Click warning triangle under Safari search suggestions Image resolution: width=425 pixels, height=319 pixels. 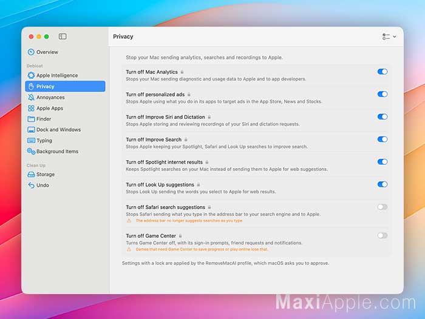(129, 221)
